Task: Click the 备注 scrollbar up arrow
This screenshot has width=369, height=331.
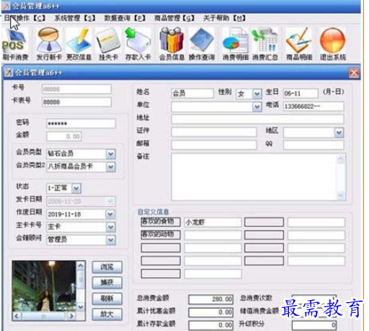Action: click(341, 159)
